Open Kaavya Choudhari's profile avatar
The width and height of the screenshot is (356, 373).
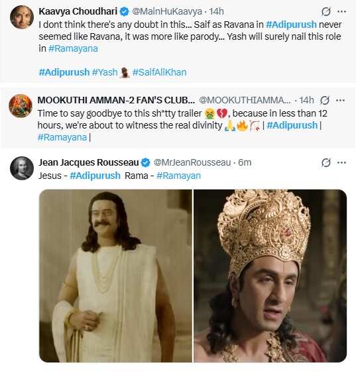tap(22, 17)
